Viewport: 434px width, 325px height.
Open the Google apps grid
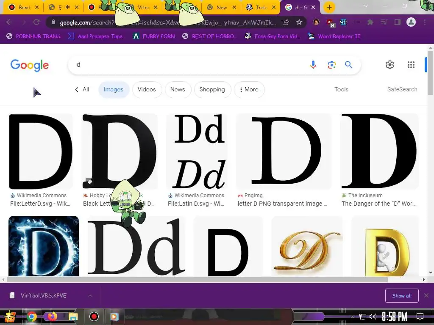pos(411,65)
